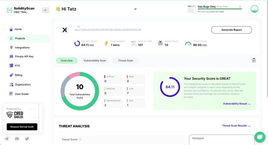Click the info icon on Gas Bugs Only plan
The image size is (268, 145).
[x=240, y=6]
